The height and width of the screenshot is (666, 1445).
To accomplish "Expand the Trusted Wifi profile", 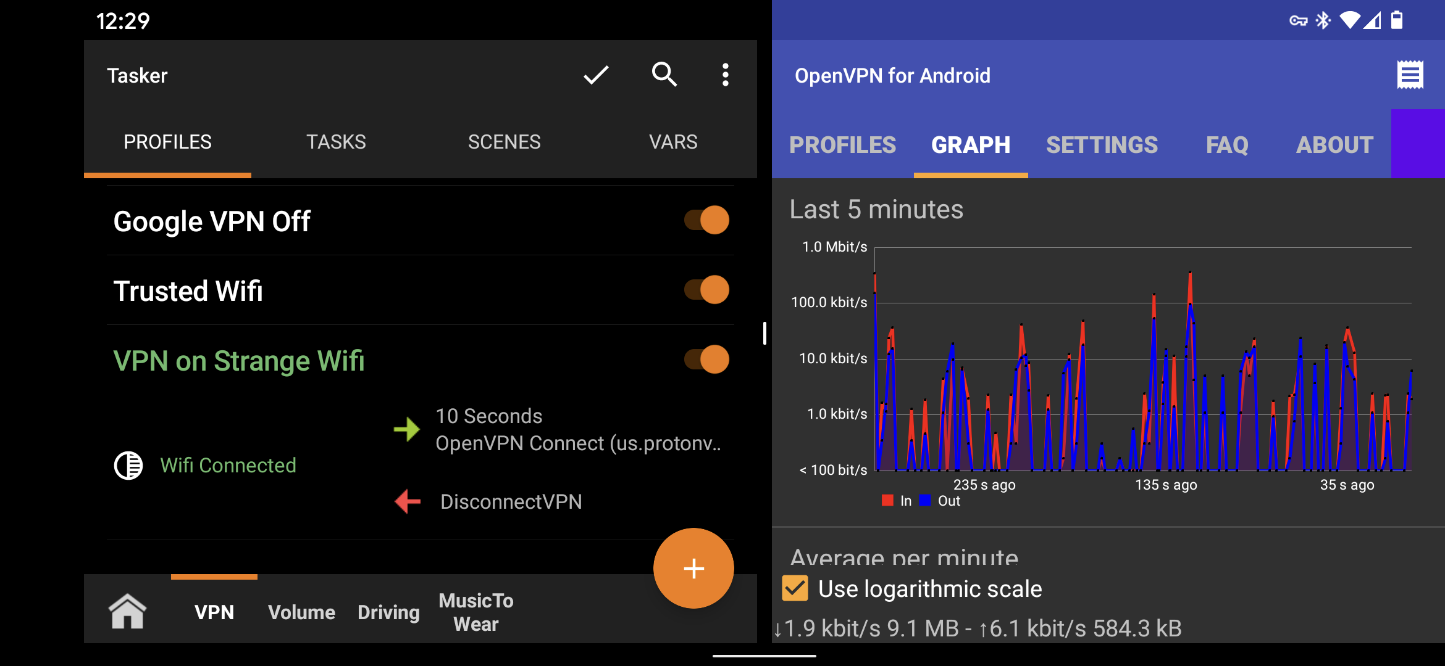I will click(188, 291).
